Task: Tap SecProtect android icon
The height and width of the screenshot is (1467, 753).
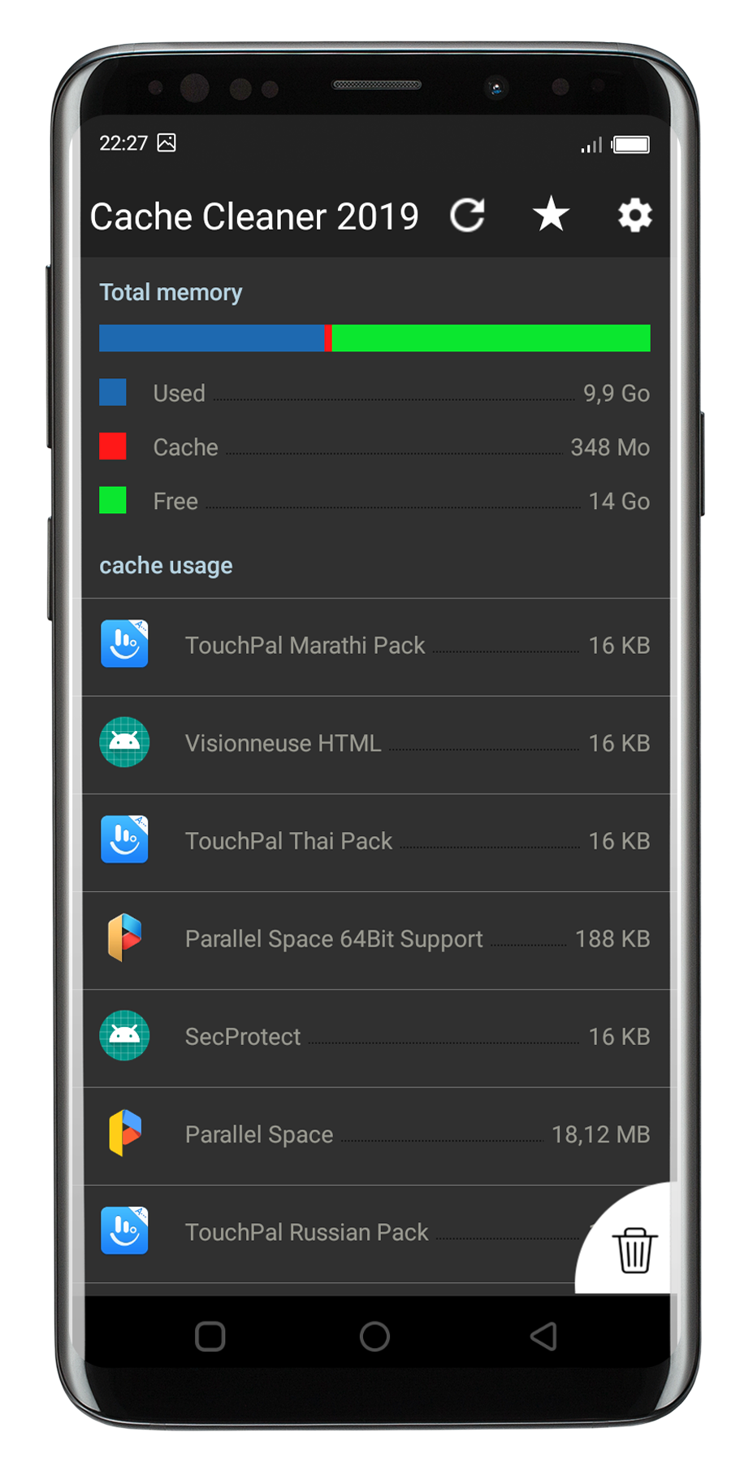Action: 124,1035
